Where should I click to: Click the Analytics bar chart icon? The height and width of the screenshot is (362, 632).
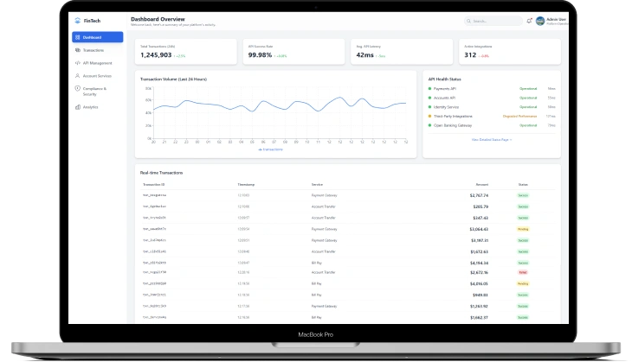(77, 107)
